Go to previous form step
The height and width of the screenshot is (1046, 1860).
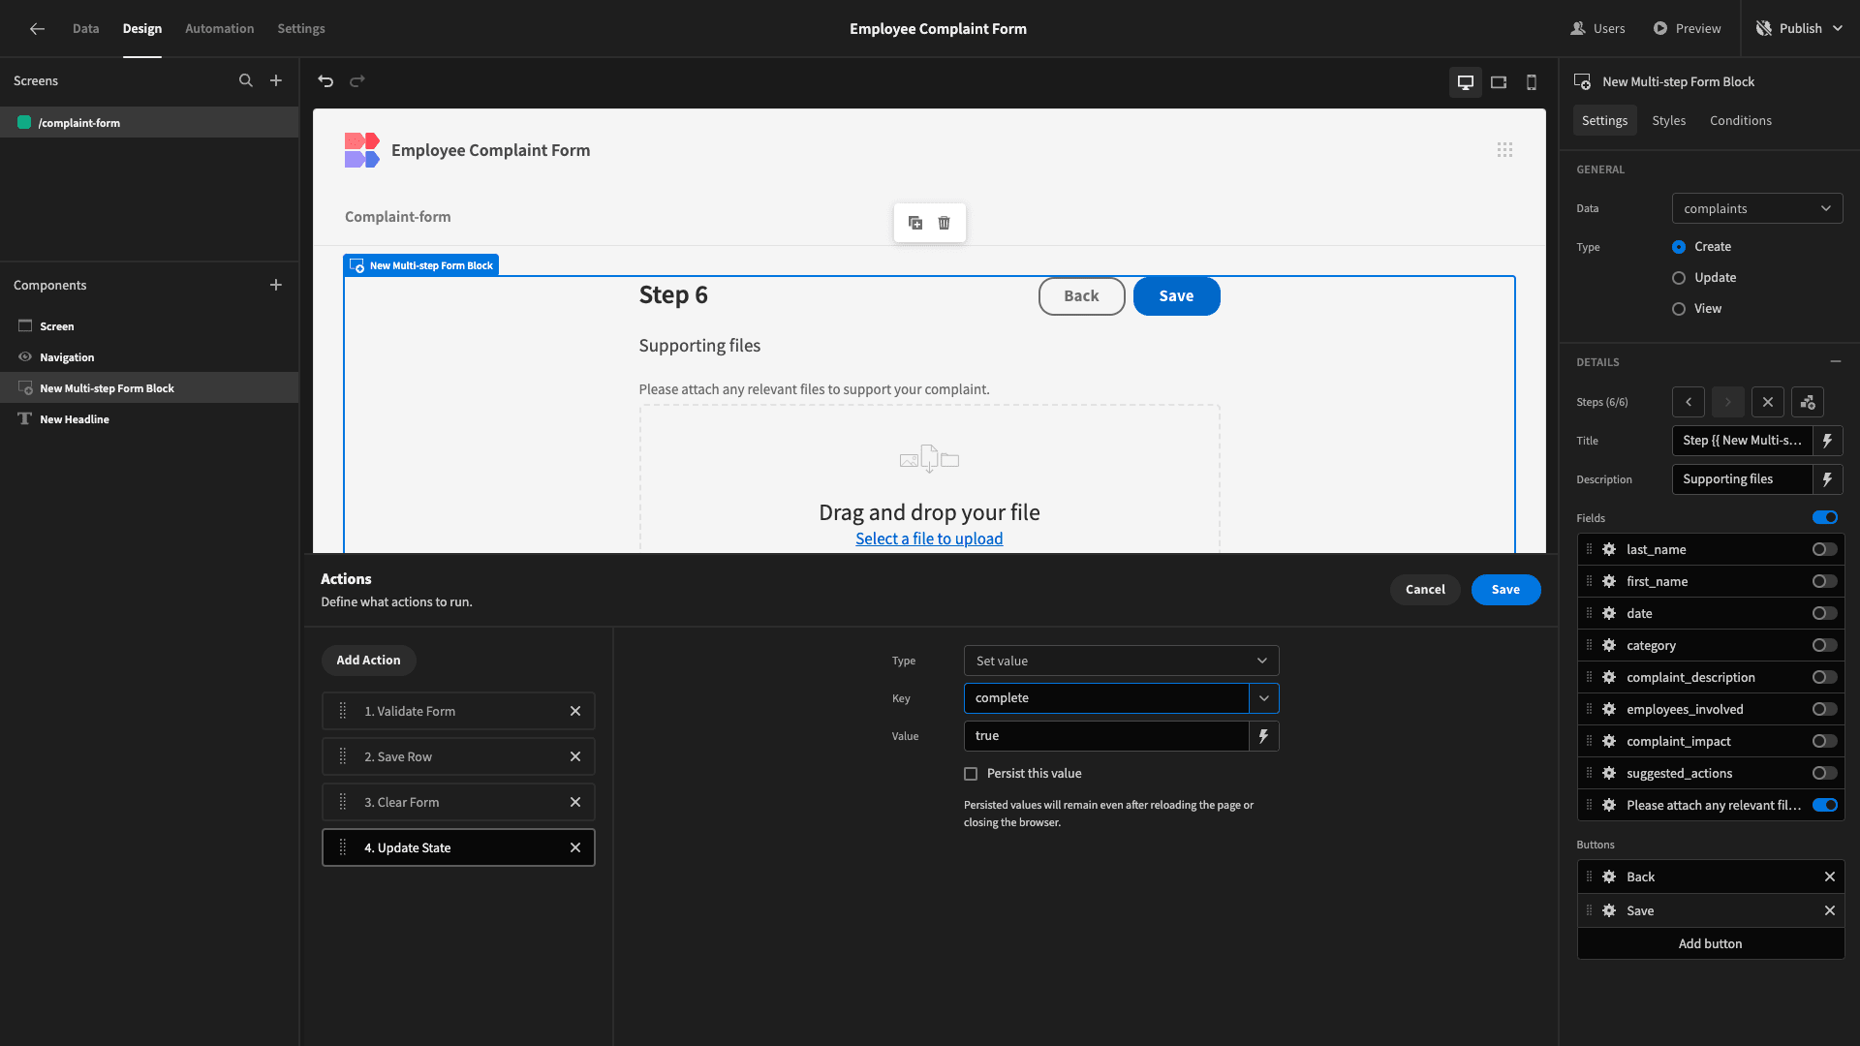pos(1689,402)
